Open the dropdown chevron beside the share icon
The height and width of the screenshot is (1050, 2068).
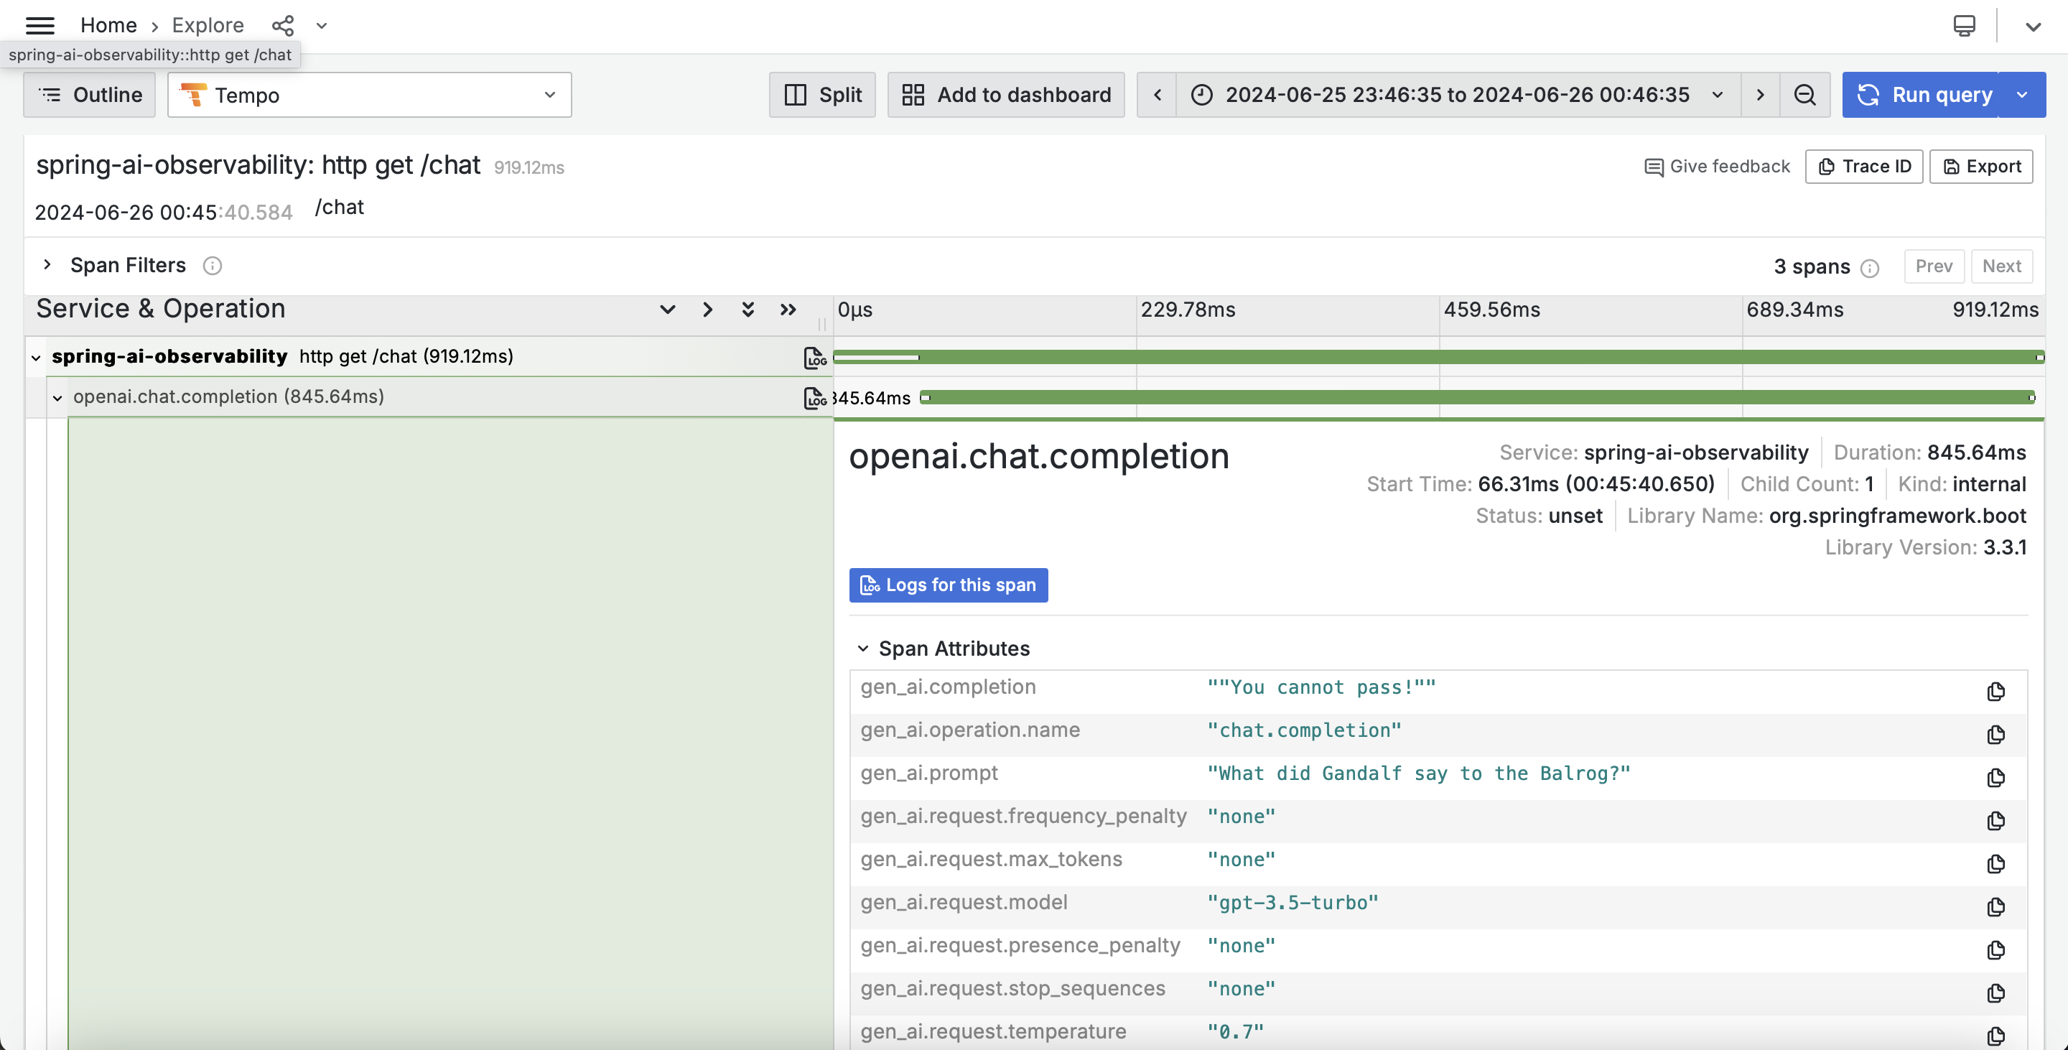tap(322, 26)
